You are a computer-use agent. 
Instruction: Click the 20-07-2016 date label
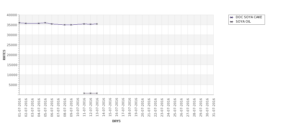tap(142, 107)
